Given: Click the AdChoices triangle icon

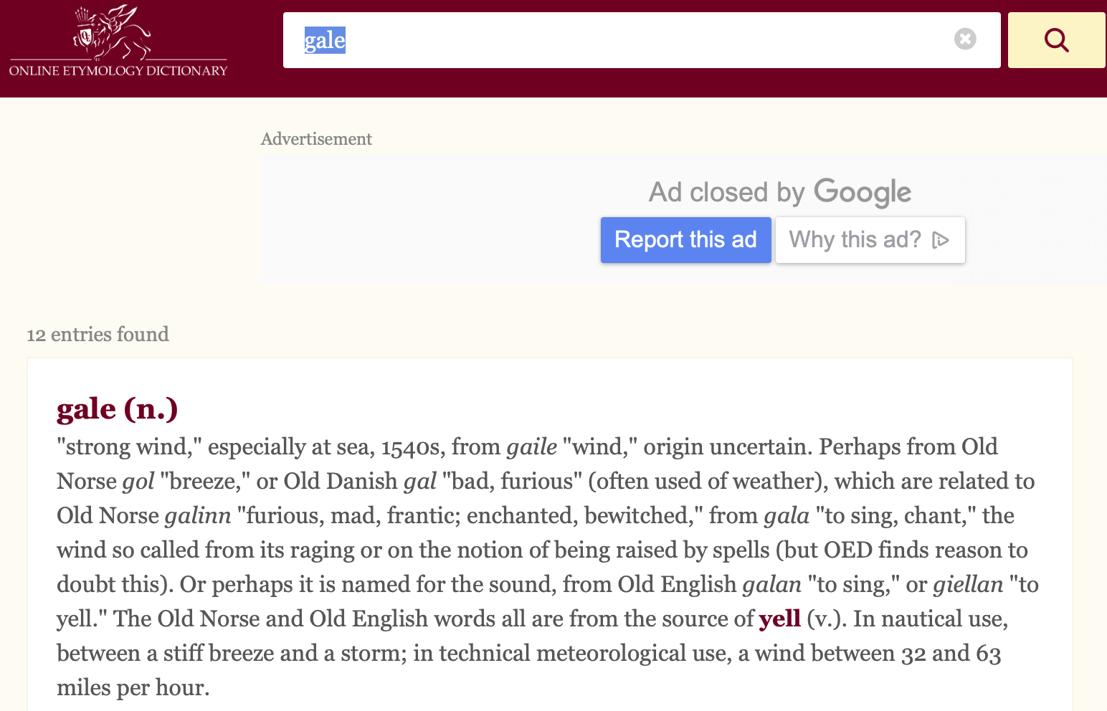Looking at the screenshot, I should (941, 240).
